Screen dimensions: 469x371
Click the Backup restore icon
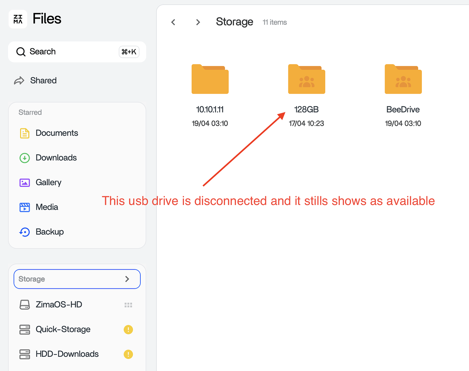click(x=25, y=232)
